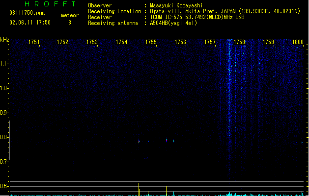Click the 1752 time axis label

pos(62,42)
